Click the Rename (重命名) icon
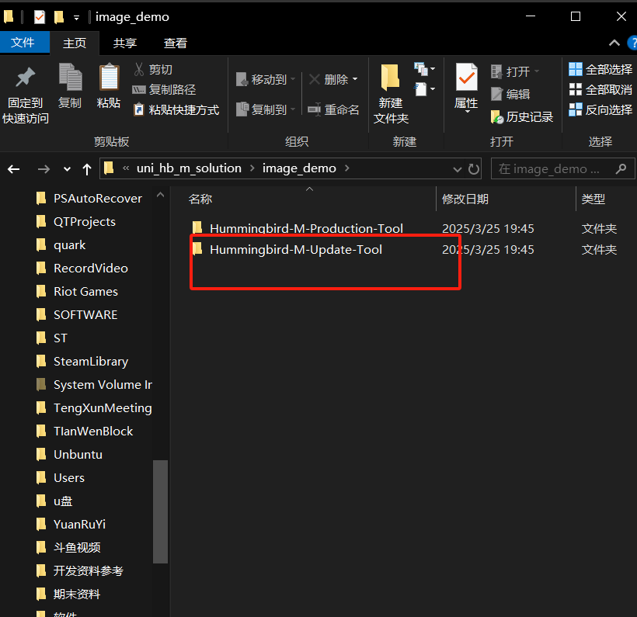 point(334,110)
